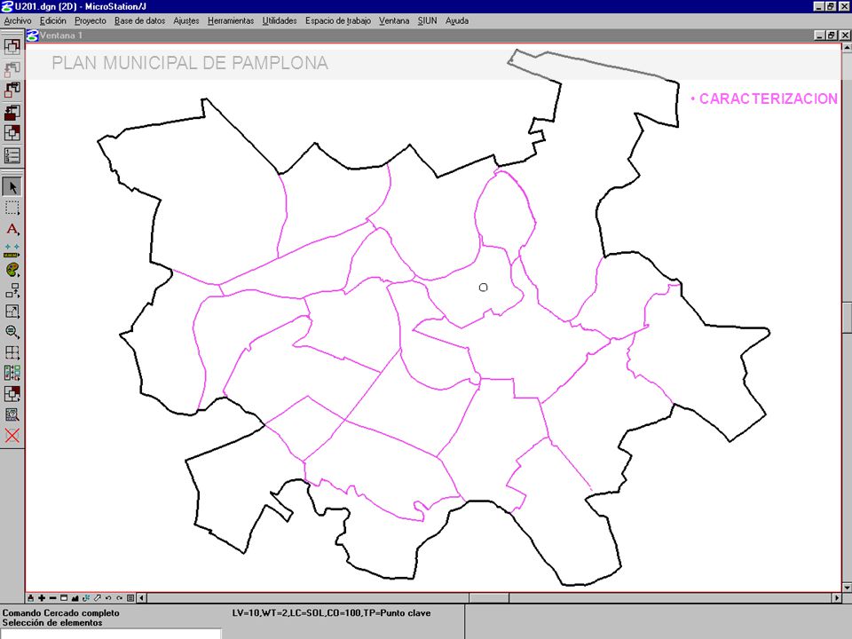Choose the square-with-arrow scale tool

point(12,312)
